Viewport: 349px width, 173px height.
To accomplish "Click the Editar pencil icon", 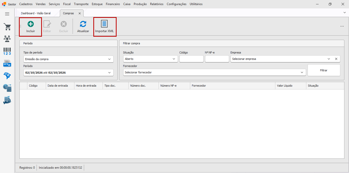I will [x=47, y=24].
